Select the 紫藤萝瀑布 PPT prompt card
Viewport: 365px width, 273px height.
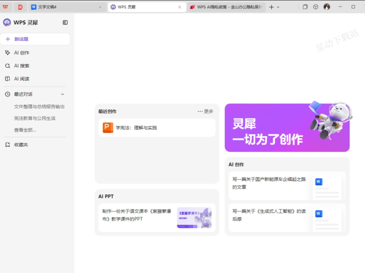click(157, 218)
